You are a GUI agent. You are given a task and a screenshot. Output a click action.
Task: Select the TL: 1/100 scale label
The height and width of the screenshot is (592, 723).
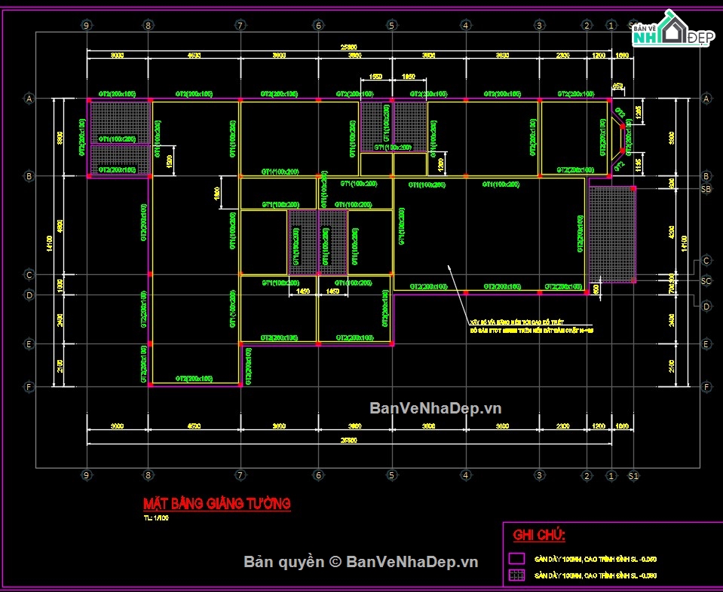[x=156, y=518]
